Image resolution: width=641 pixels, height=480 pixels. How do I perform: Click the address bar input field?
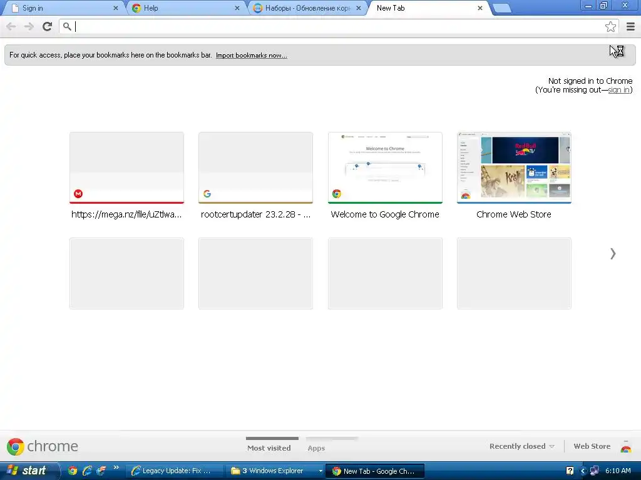point(339,26)
